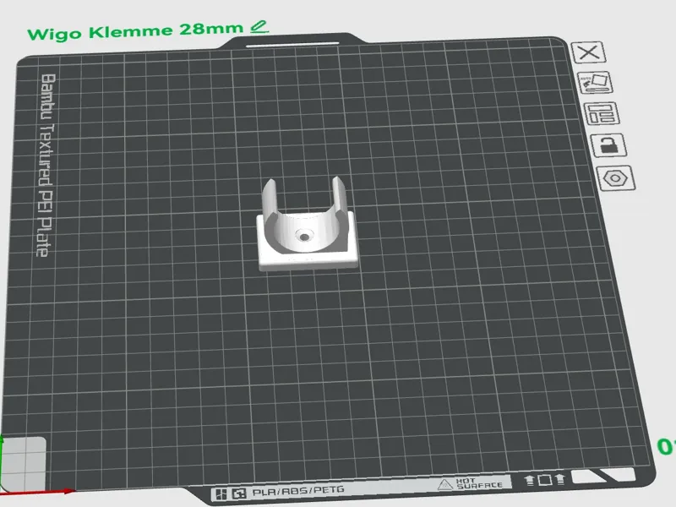Toggle the plate lock icon

(608, 144)
